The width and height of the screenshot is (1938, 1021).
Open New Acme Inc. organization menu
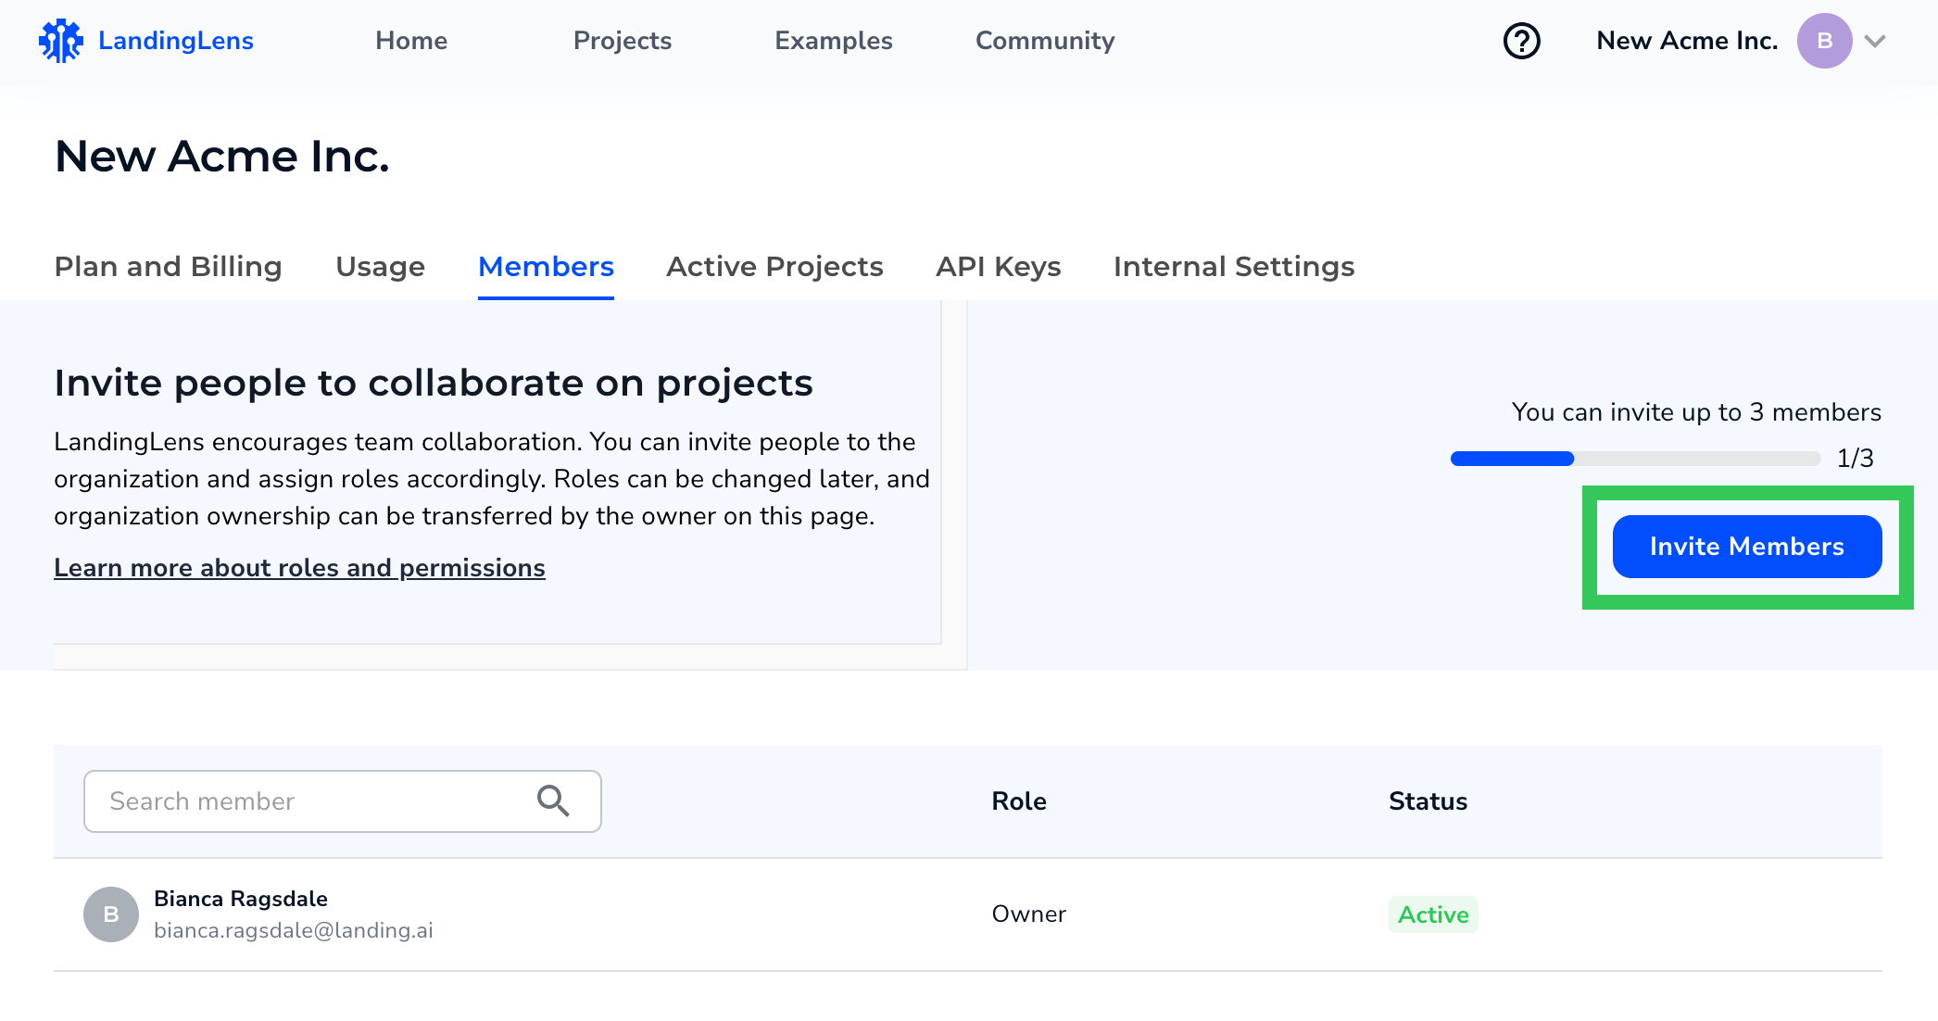[x=1686, y=41]
